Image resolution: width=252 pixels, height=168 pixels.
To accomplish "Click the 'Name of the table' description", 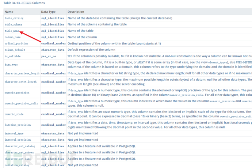I will pyautogui.click(x=80, y=31).
